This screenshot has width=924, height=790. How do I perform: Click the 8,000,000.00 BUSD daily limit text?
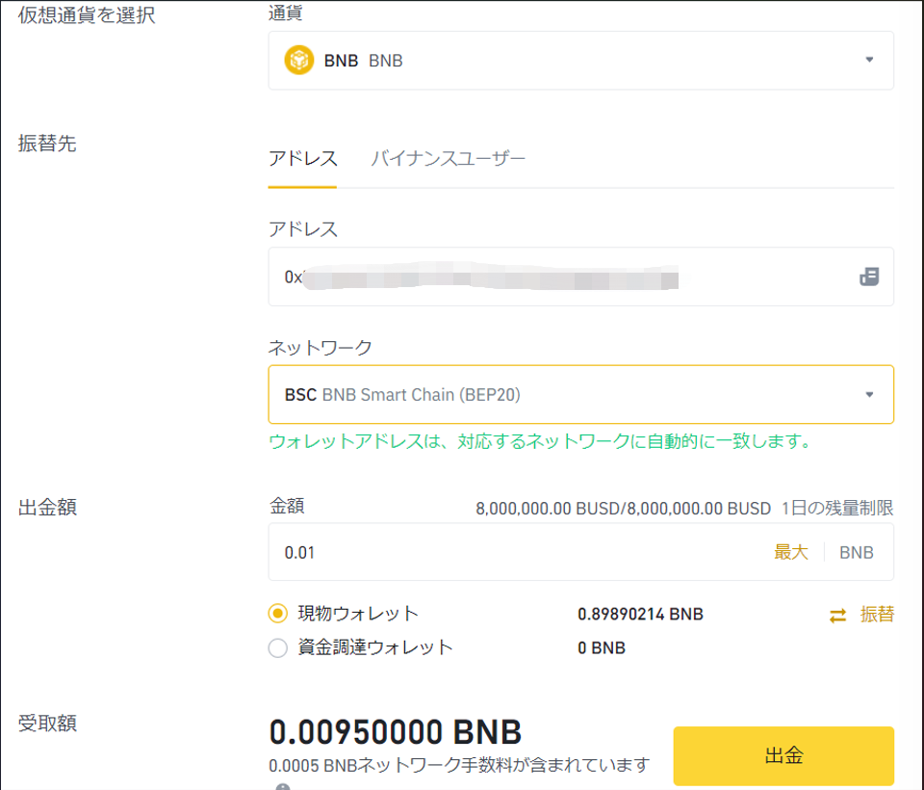pos(623,509)
